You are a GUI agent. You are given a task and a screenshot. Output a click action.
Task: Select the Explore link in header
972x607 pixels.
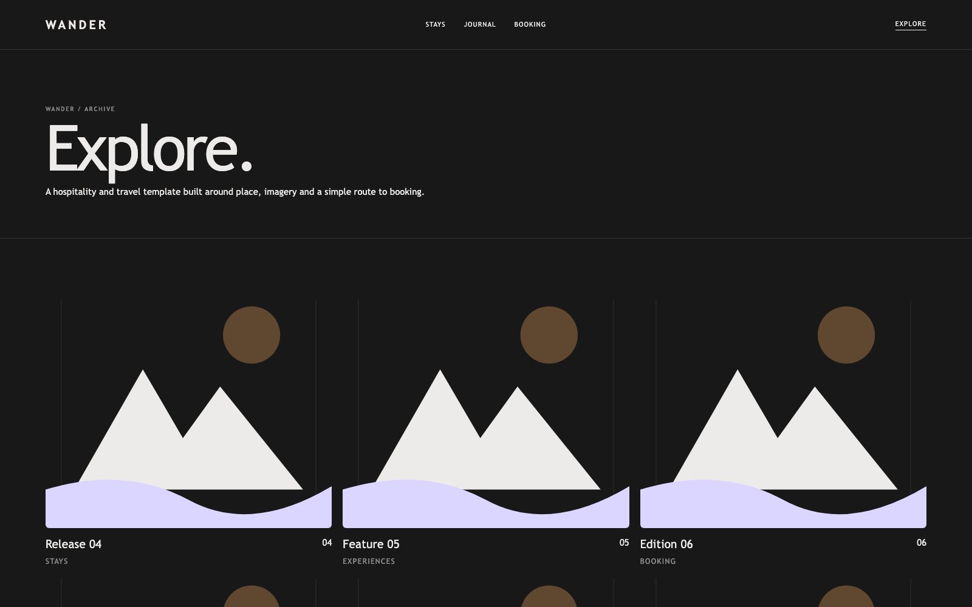coord(910,24)
